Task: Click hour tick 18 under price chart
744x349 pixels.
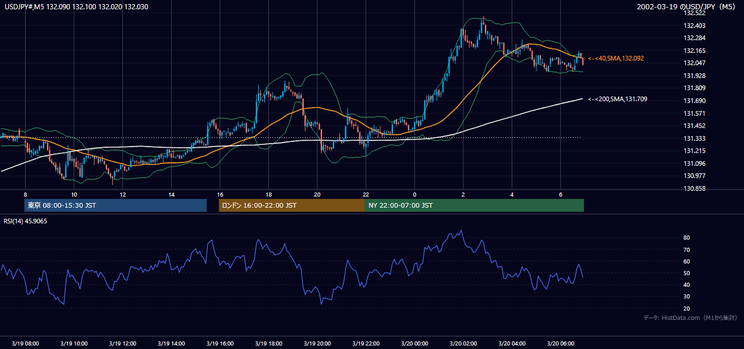Action: pos(268,194)
